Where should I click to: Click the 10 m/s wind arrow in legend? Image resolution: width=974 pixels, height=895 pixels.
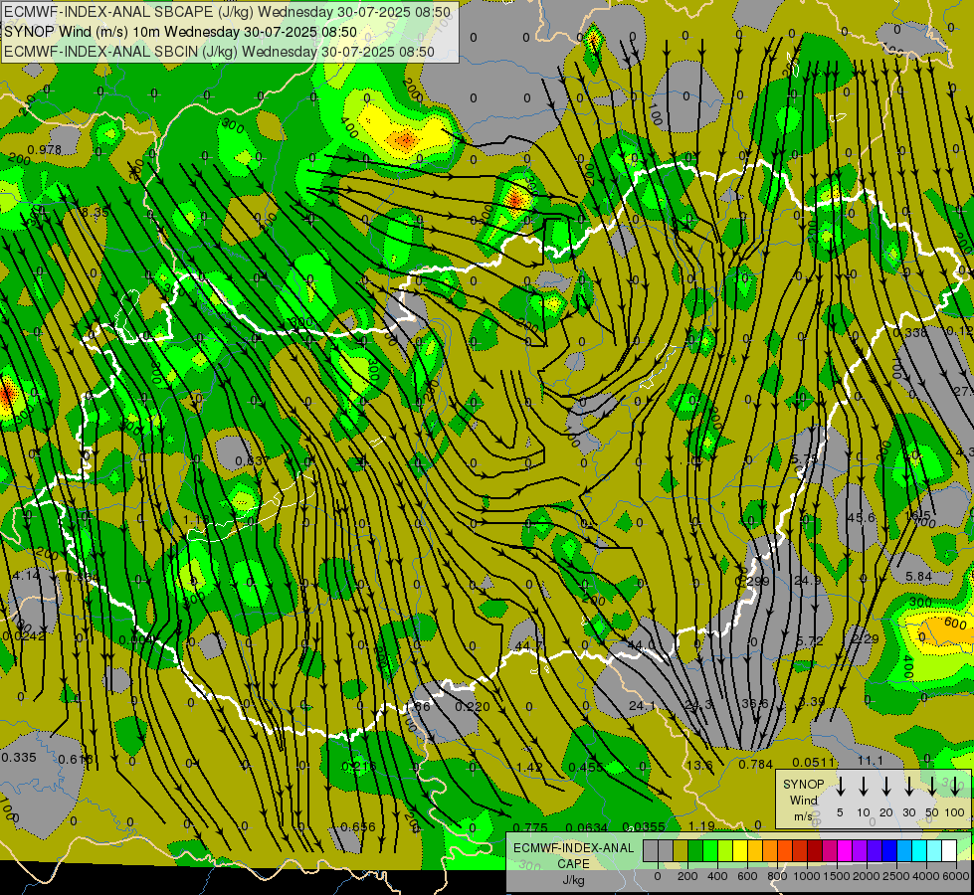pyautogui.click(x=864, y=786)
